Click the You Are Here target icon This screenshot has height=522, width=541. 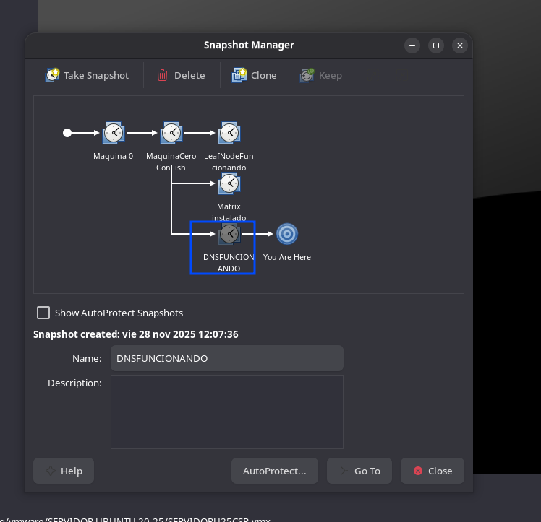(287, 234)
